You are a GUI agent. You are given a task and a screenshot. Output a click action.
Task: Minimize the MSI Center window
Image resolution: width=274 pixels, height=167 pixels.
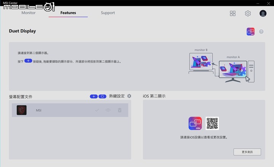point(258,3)
